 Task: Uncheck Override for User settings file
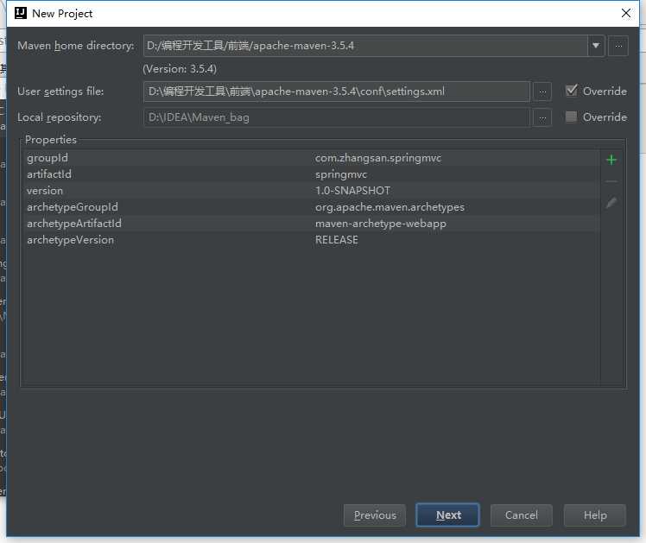572,91
